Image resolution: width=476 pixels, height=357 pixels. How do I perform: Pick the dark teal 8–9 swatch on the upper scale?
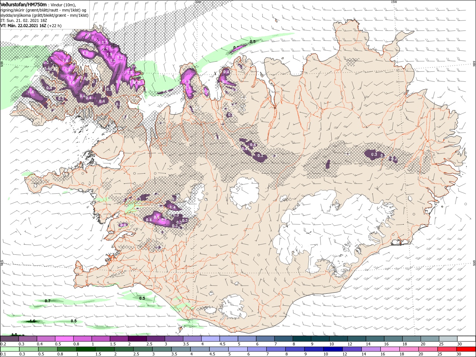click(x=302, y=339)
